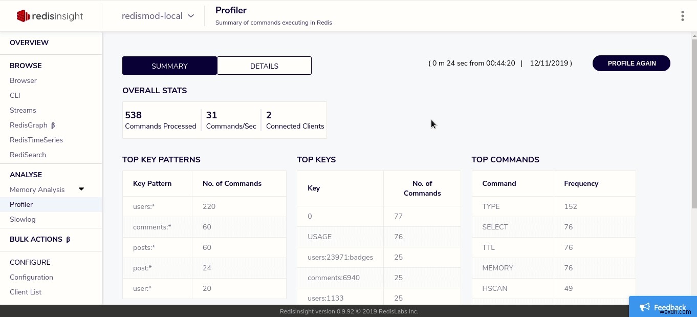Open the redismod-local database dropdown
697x317 pixels.
click(158, 16)
